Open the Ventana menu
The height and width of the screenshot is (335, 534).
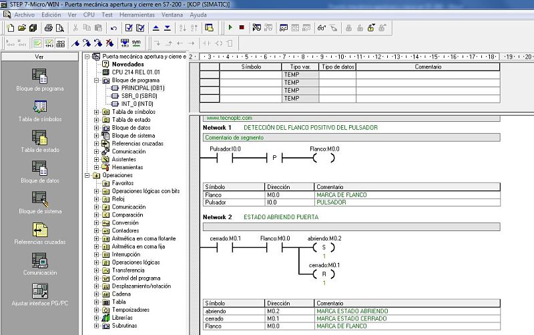pyautogui.click(x=172, y=15)
